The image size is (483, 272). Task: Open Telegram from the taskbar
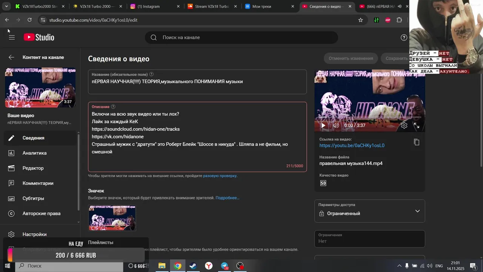[225, 266]
